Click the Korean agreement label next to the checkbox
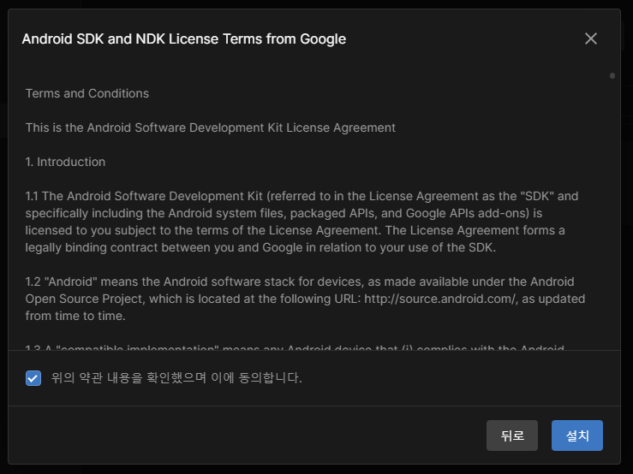This screenshot has height=474, width=633. [x=176, y=378]
